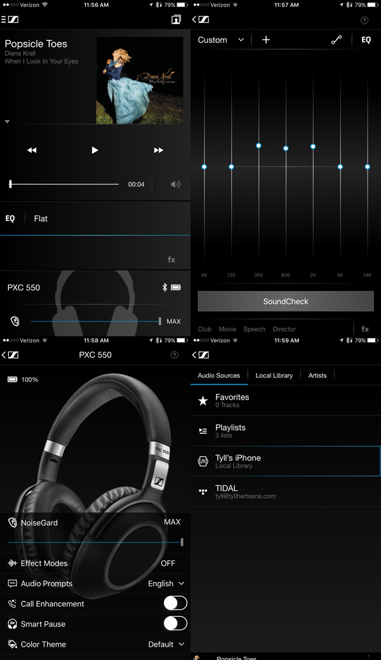Tap the NoiseGard icon in settings
Viewport: 381px width, 660px height.
coord(13,522)
